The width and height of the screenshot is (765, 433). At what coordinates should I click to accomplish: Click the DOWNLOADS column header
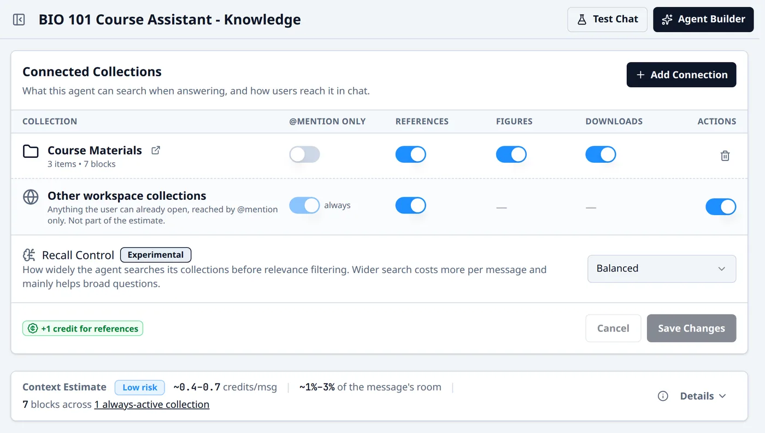point(614,121)
